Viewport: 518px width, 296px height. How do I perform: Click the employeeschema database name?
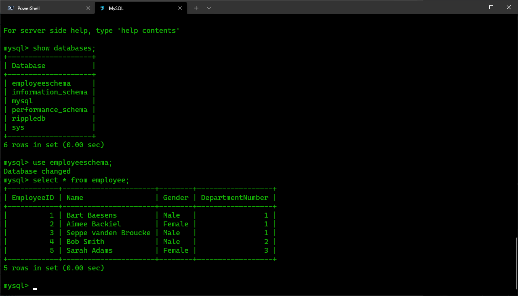[41, 83]
